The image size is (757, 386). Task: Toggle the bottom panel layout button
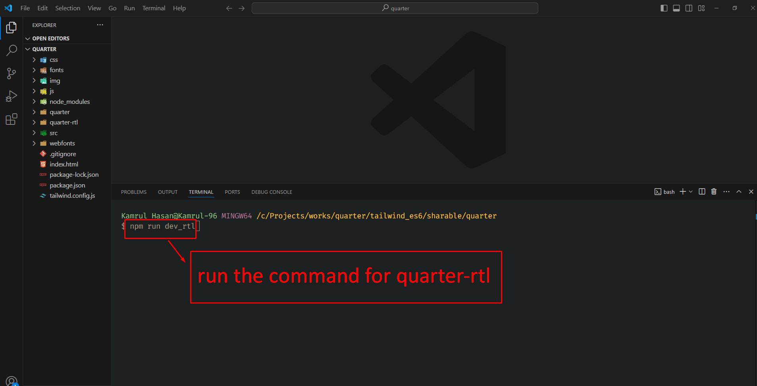(676, 8)
